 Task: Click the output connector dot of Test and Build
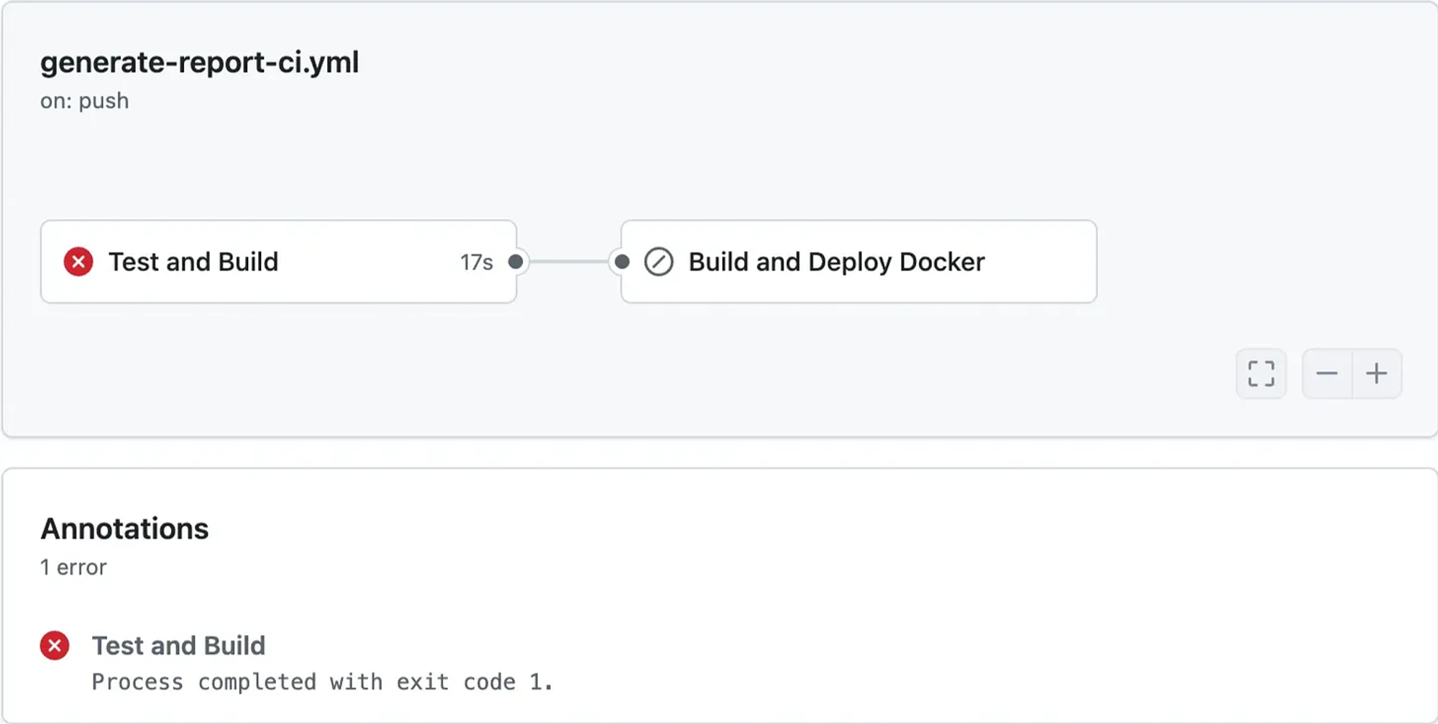(516, 262)
